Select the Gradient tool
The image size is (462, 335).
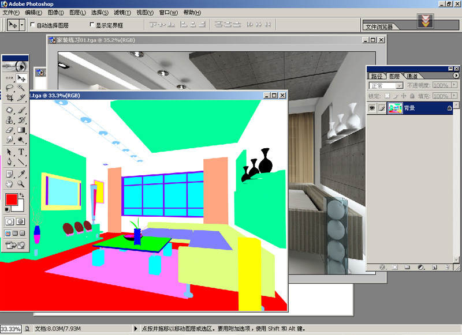click(x=21, y=130)
